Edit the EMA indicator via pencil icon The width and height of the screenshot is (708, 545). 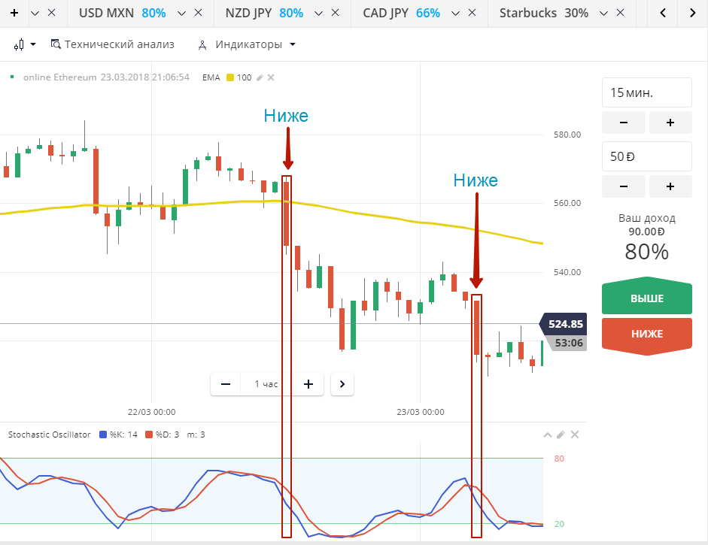coord(259,77)
